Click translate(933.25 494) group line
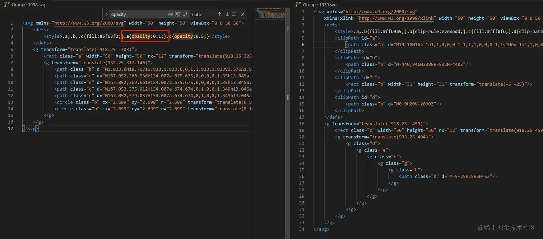 pyautogui.click(x=384, y=137)
